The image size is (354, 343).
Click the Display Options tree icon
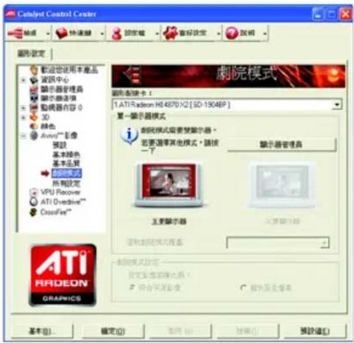click(34, 98)
